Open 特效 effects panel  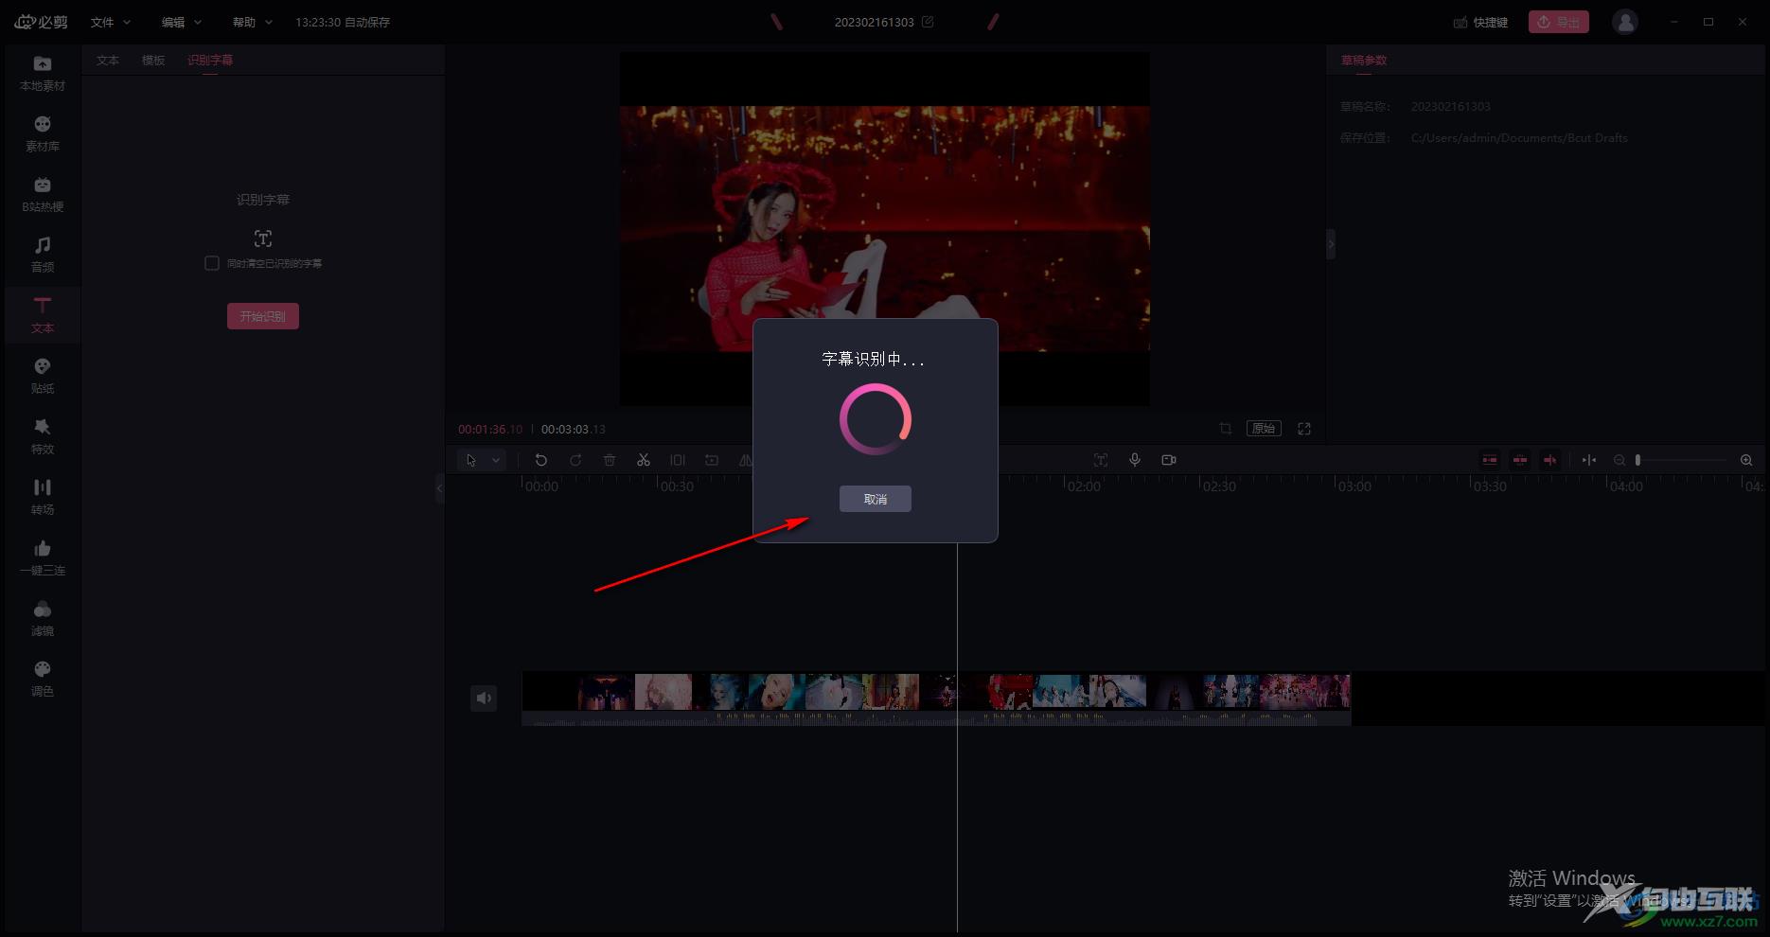[x=43, y=437]
